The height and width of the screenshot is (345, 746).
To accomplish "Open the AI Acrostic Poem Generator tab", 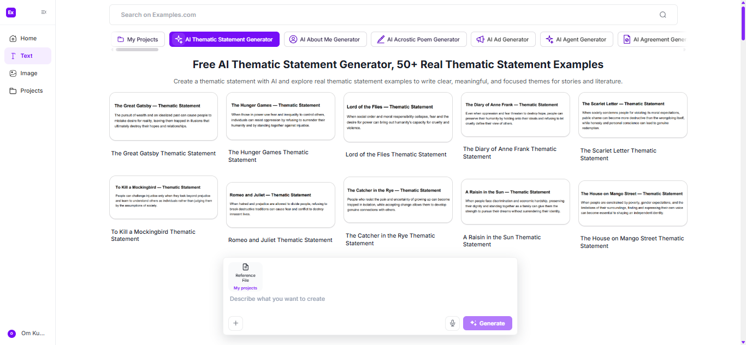I will point(419,39).
